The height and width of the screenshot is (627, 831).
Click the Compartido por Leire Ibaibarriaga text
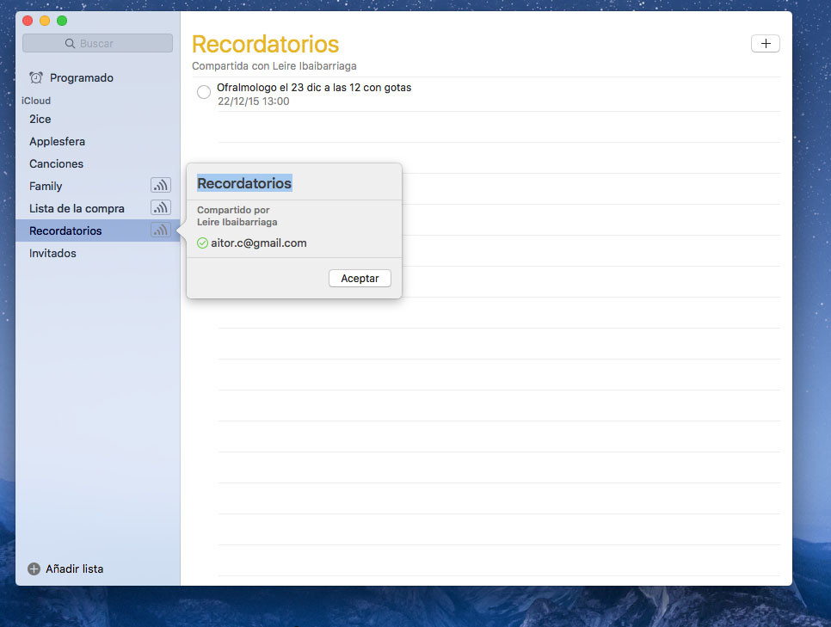[x=237, y=216]
